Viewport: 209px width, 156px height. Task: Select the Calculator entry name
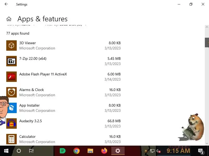tap(27, 137)
